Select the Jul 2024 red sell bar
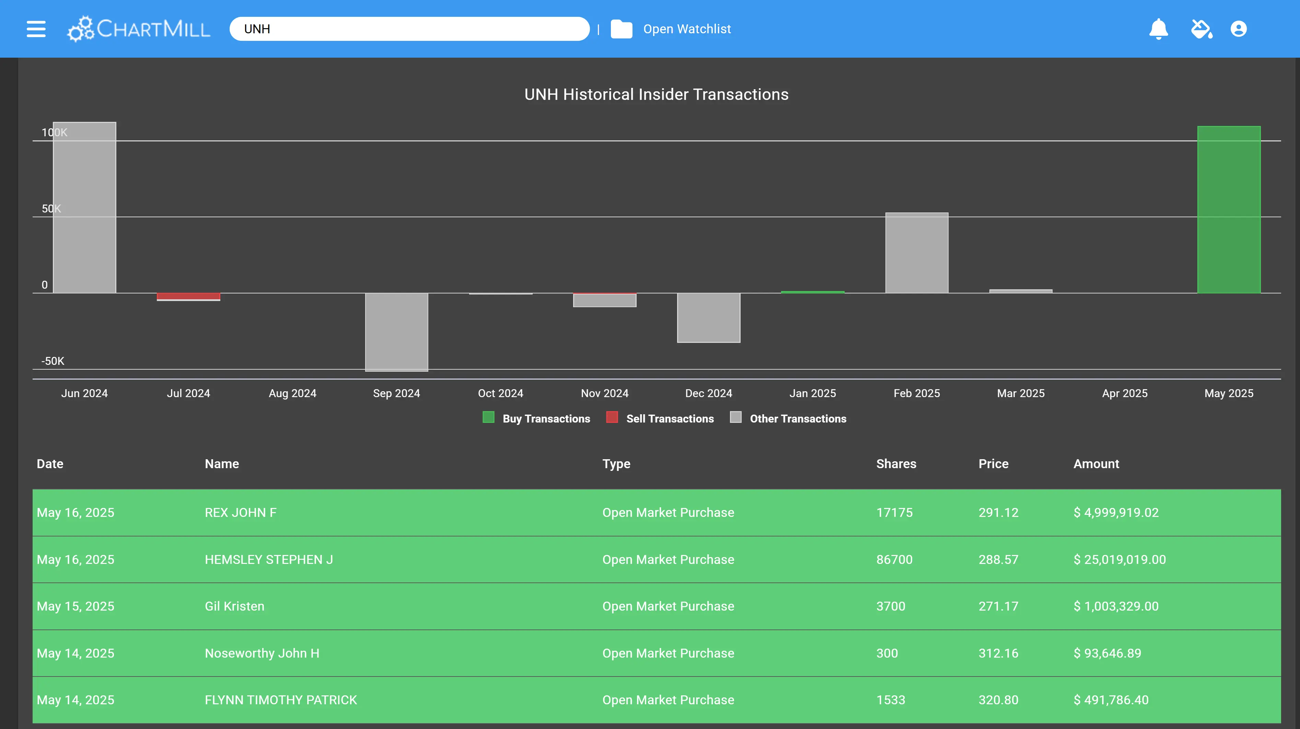The width and height of the screenshot is (1300, 729). [x=188, y=296]
